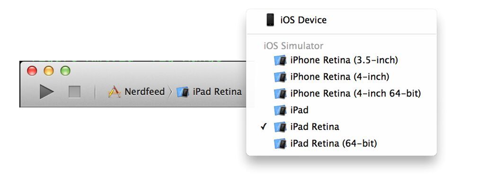Image resolution: width=479 pixels, height=181 pixels.
Task: Select iPhone Retina (4-inch) simulator
Action: [341, 77]
